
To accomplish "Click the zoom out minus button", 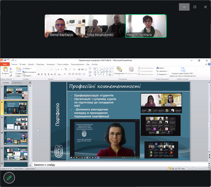I will (x=187, y=169).
